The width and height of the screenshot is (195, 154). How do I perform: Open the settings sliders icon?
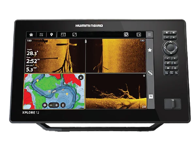point(41,35)
